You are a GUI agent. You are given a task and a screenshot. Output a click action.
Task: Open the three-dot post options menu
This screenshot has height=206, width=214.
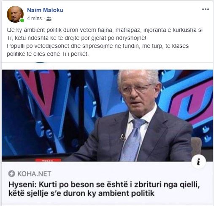(206, 9)
